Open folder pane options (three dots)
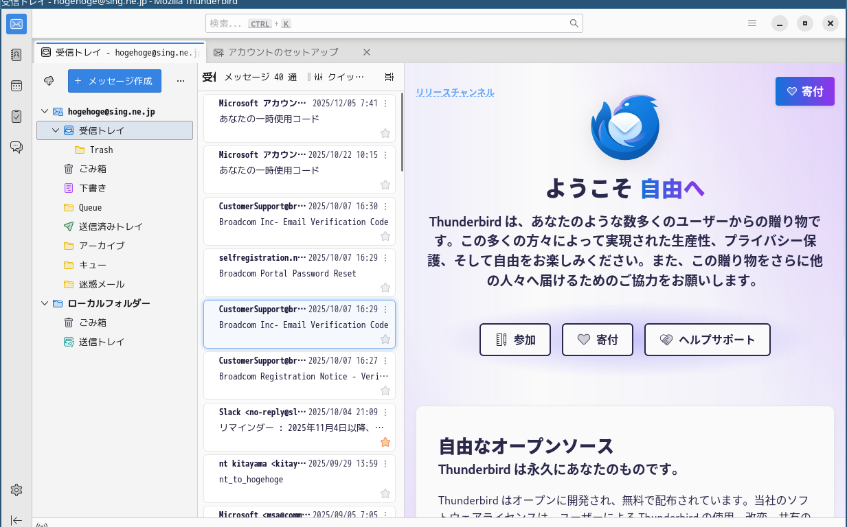847x527 pixels. point(181,81)
